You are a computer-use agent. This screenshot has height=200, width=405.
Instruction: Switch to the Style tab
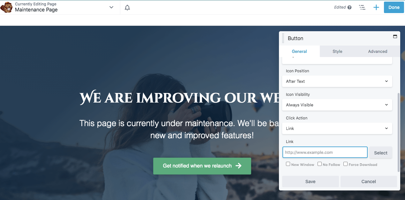click(337, 51)
